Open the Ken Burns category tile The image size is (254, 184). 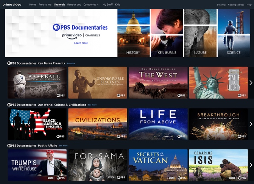[167, 33]
